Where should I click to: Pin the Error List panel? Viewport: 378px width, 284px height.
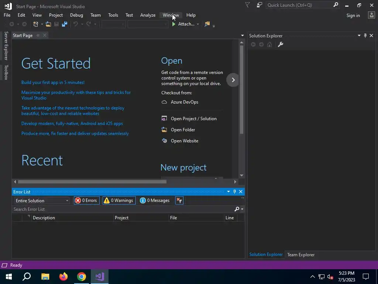pyautogui.click(x=234, y=192)
